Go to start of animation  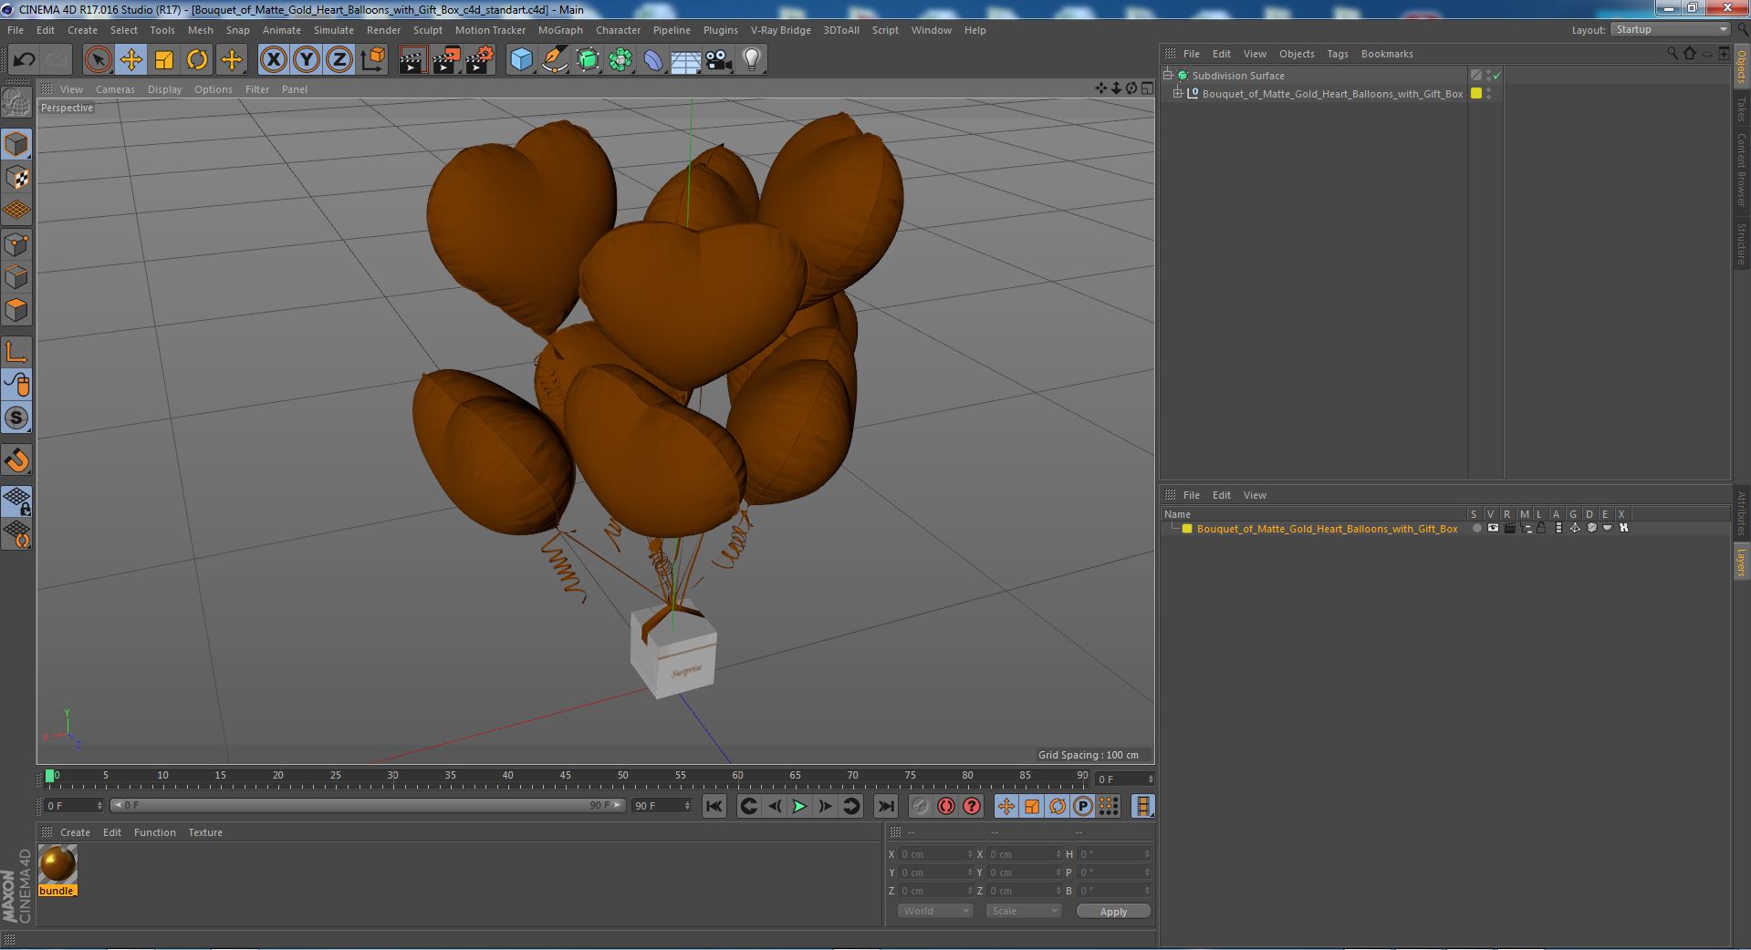714,806
